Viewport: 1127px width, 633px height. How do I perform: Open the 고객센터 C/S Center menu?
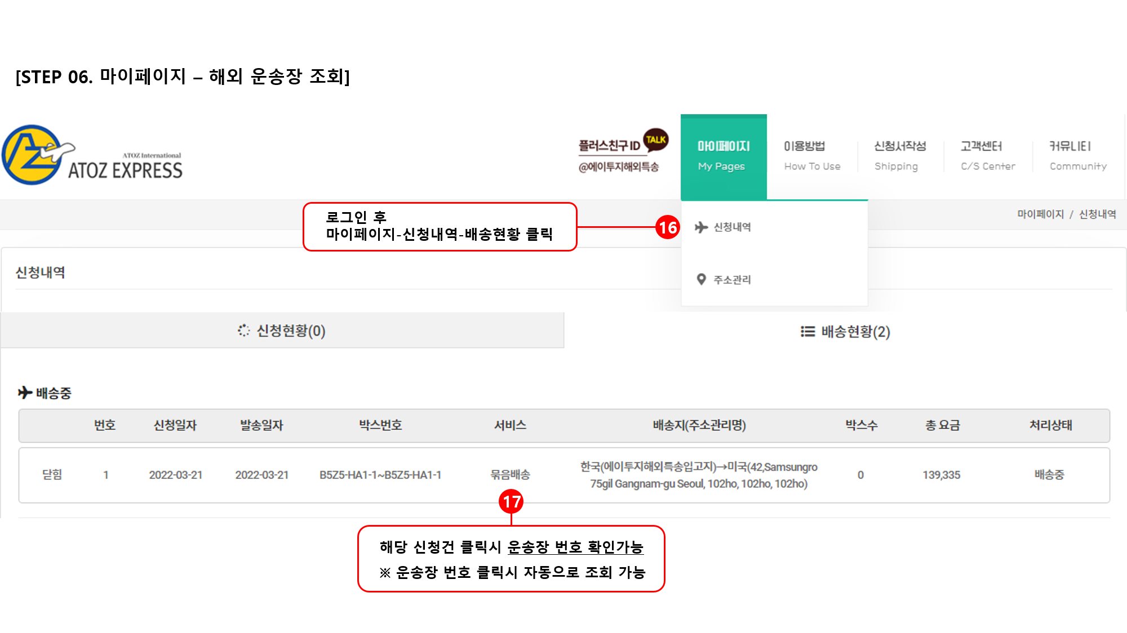pyautogui.click(x=987, y=156)
